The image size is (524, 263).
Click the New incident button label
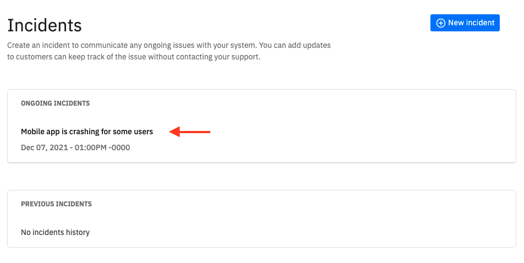[471, 23]
